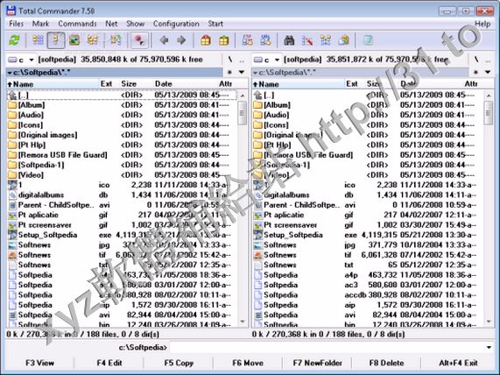Open the Help menu
This screenshot has height=375, width=500.
point(482,24)
